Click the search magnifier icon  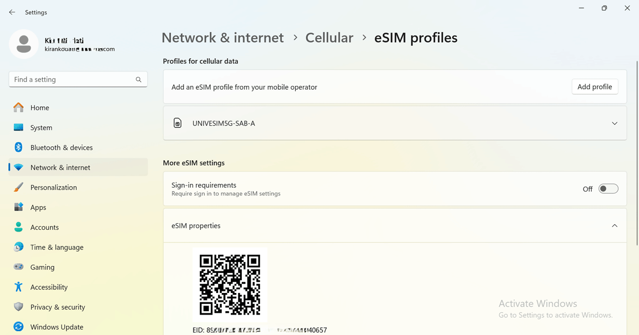[x=139, y=80]
